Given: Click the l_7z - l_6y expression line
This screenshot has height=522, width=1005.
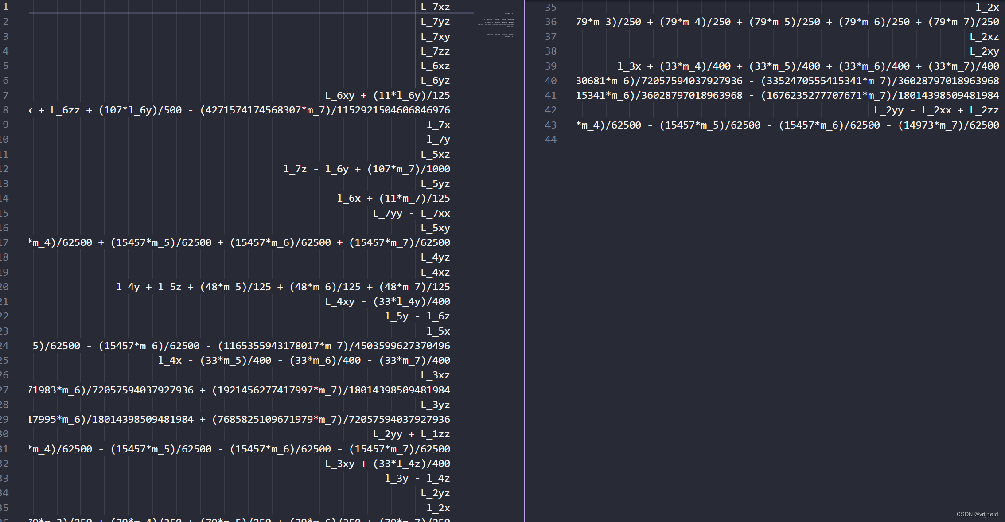Looking at the screenshot, I should (x=366, y=169).
